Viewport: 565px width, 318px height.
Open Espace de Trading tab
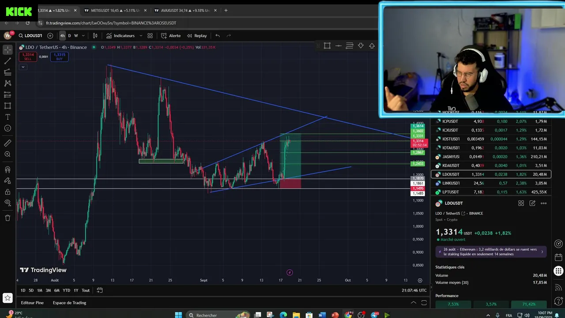click(x=69, y=303)
